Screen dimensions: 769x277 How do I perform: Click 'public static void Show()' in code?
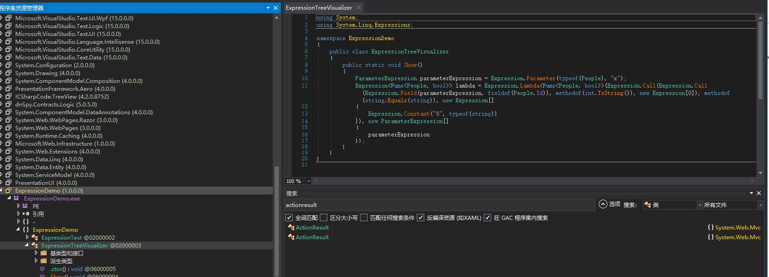[382, 65]
